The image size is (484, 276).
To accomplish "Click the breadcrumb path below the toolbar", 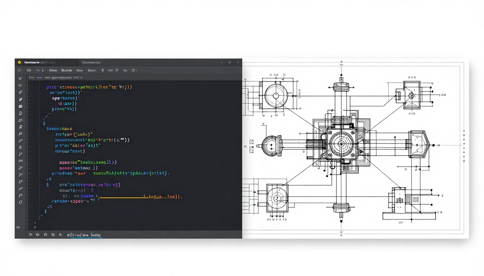I will tap(56, 77).
